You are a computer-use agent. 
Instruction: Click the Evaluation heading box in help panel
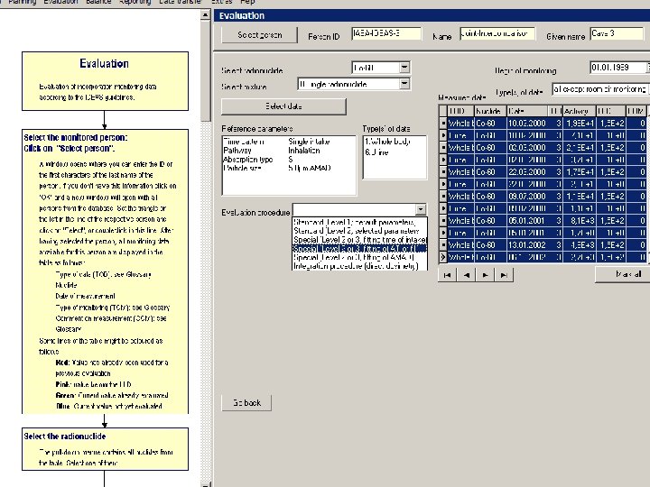click(105, 81)
